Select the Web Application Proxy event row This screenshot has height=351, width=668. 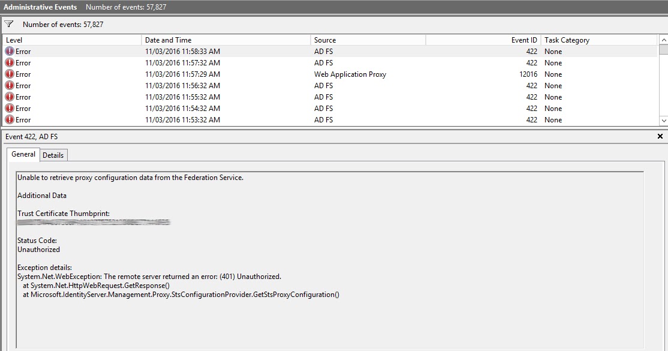[240, 74]
